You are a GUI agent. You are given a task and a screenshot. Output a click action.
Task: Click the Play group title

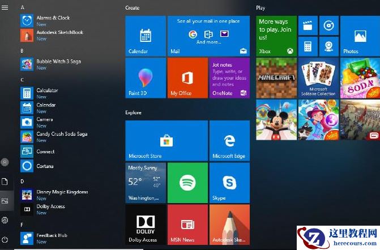click(x=261, y=8)
